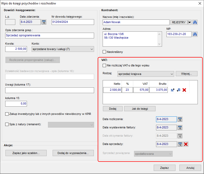Click the Data otrzymania faktury field
This screenshot has width=204, height=174.
pyautogui.click(x=166, y=136)
